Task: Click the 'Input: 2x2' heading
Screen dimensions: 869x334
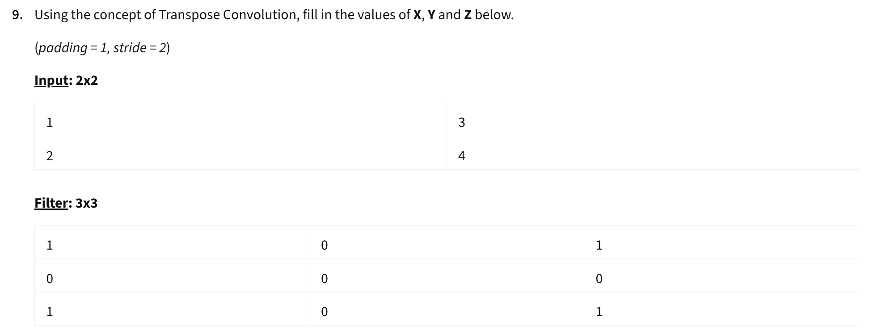Action: click(66, 80)
